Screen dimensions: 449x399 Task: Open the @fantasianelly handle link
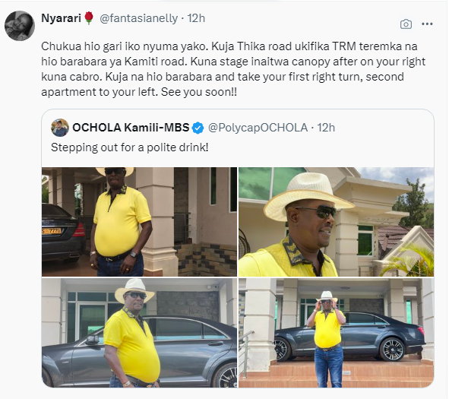(x=138, y=18)
